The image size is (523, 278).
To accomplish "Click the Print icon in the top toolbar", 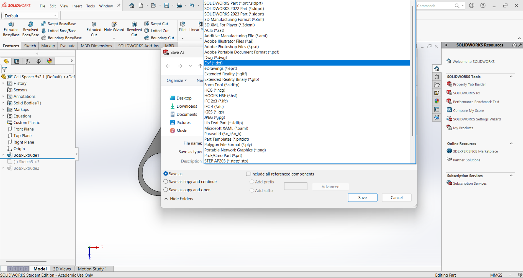I will pyautogui.click(x=179, y=6).
